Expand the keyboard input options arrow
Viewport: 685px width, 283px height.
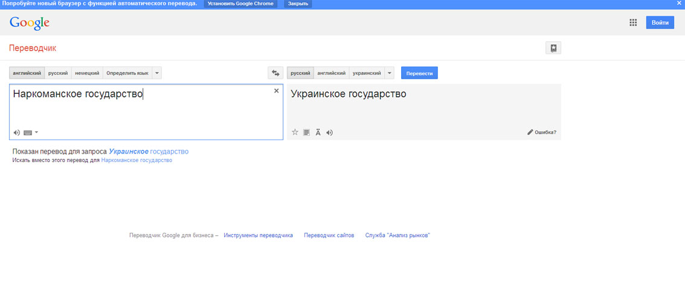click(x=36, y=132)
